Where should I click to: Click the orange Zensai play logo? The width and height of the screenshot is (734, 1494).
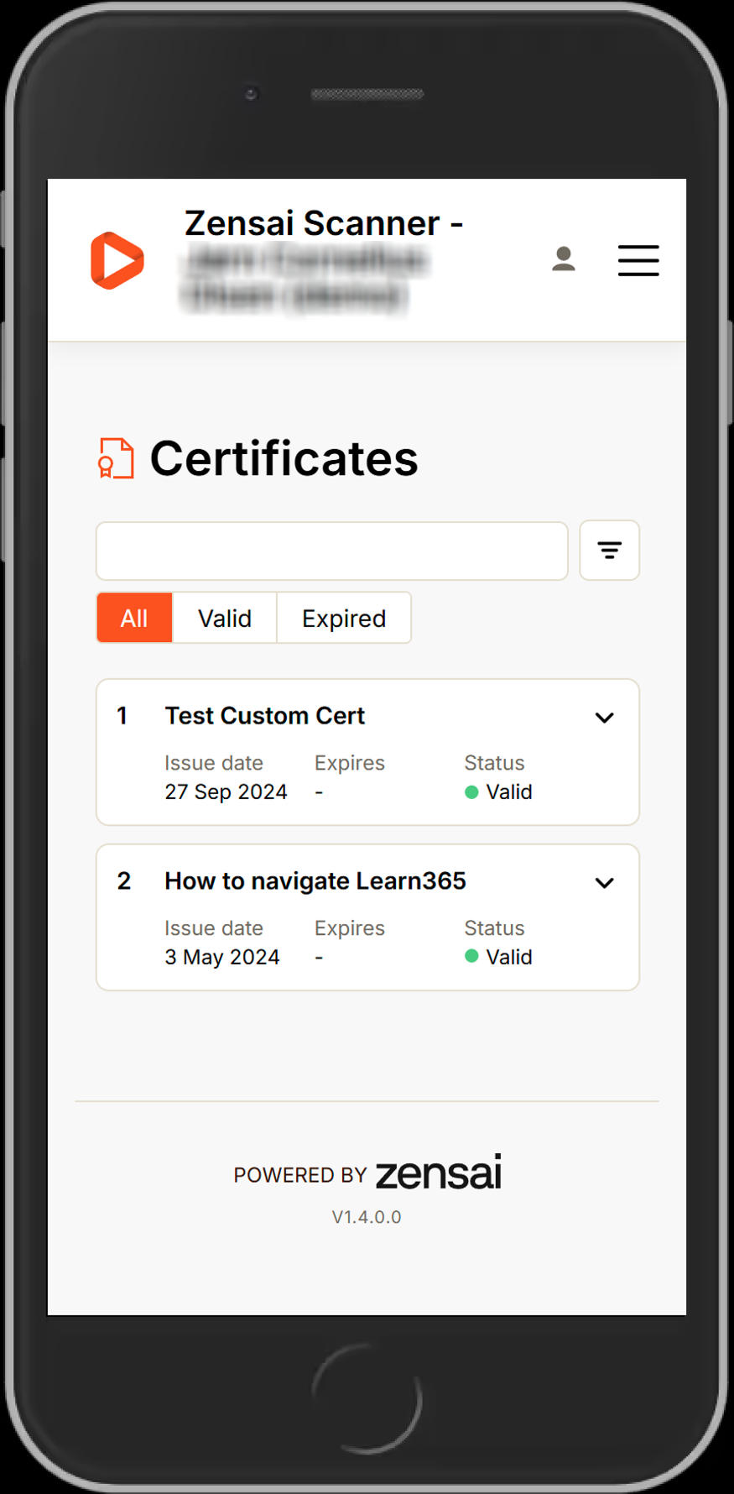point(117,260)
